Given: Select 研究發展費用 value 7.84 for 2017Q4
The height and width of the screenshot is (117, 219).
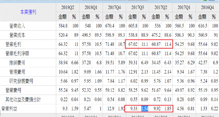Looking at the screenshot, I should [111, 81].
